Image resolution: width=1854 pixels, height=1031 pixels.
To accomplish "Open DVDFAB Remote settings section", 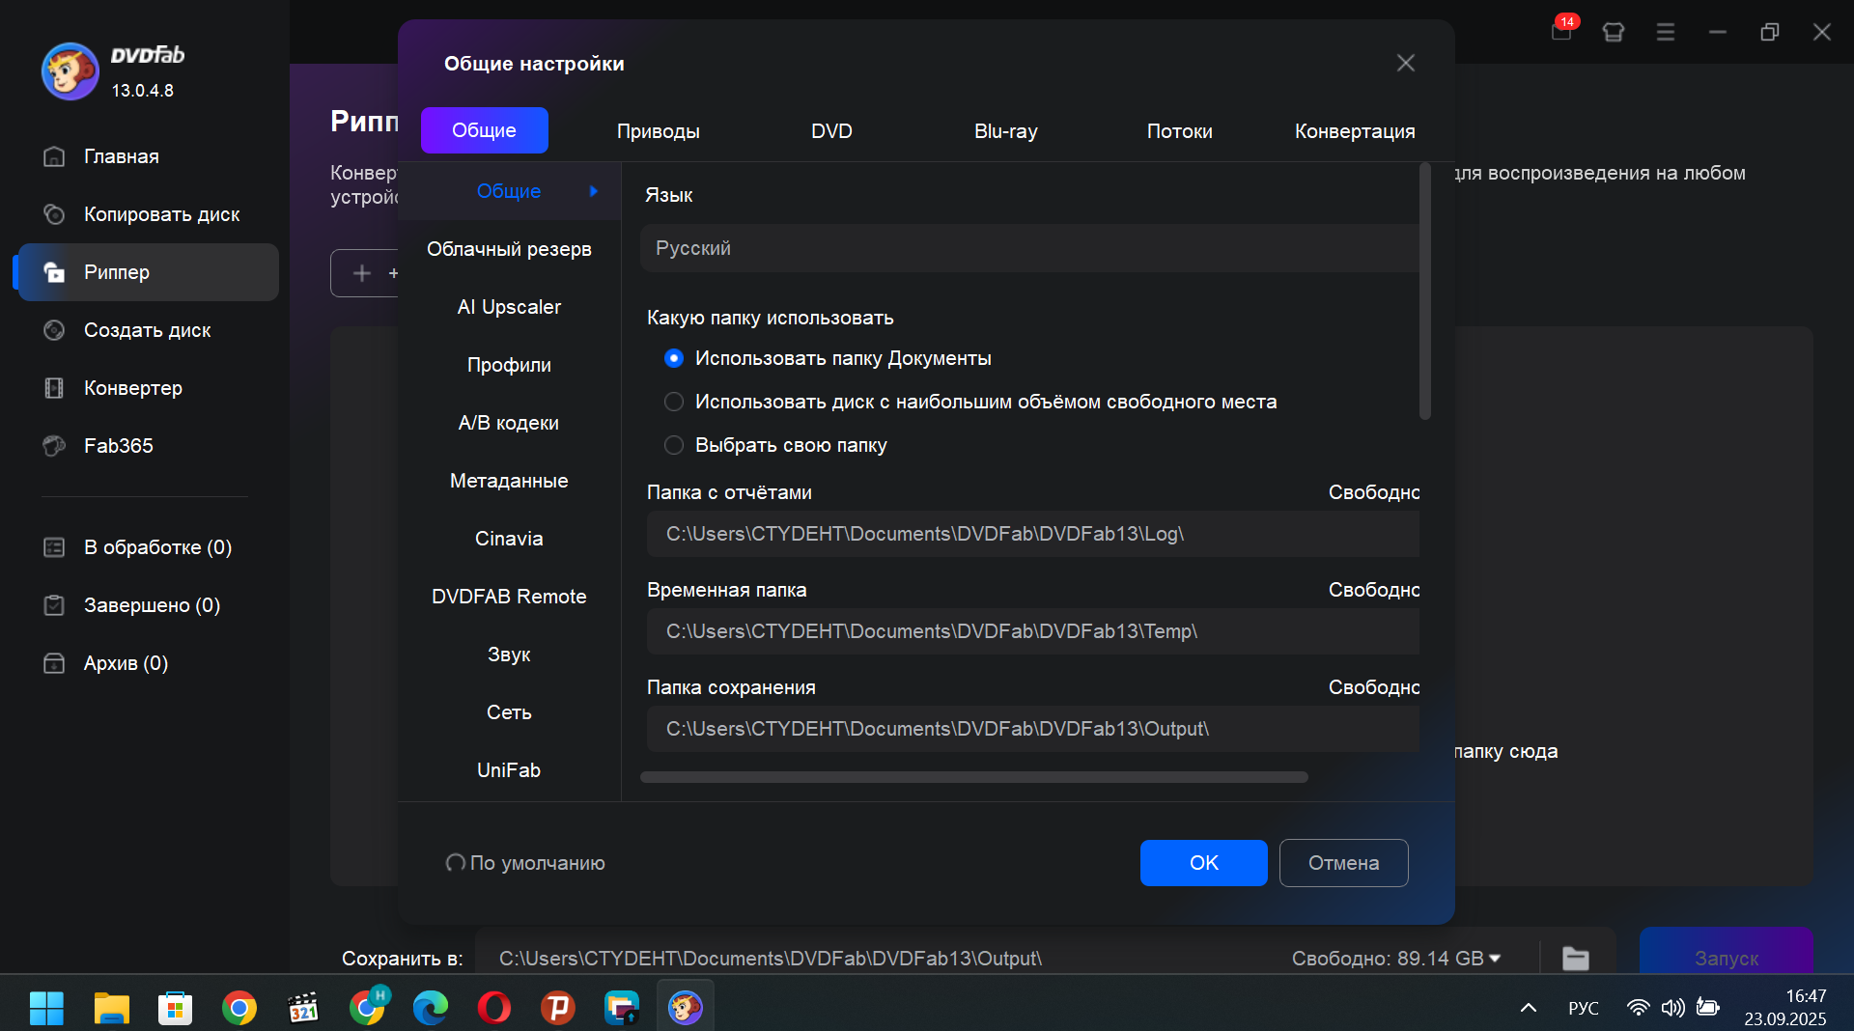I will 509,597.
